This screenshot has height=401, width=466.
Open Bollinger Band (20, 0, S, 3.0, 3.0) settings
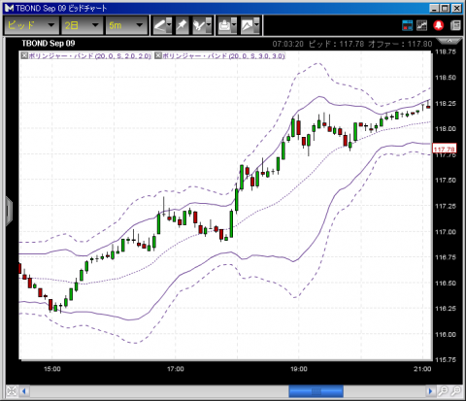[x=223, y=56]
